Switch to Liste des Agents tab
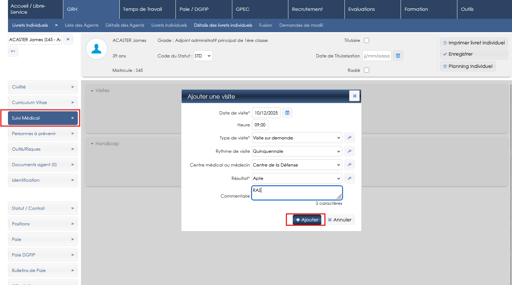The image size is (512, 285). click(81, 25)
